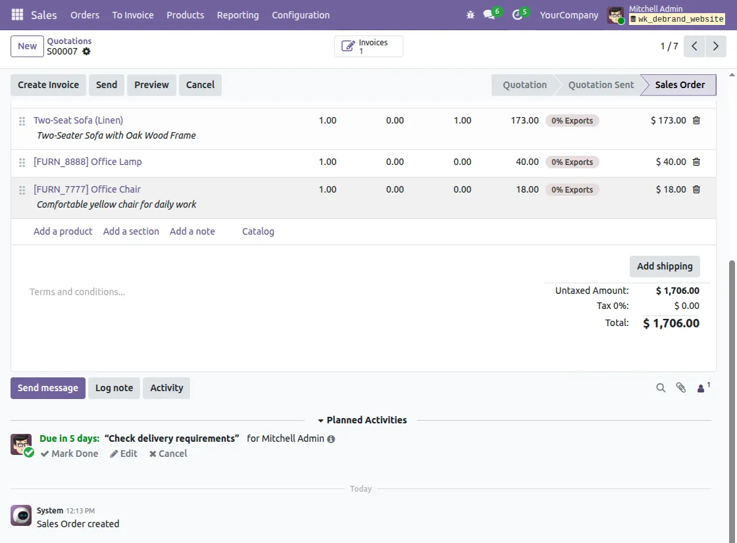Image resolution: width=737 pixels, height=543 pixels.
Task: Open the gear action menu next to S00007
Action: (86, 51)
